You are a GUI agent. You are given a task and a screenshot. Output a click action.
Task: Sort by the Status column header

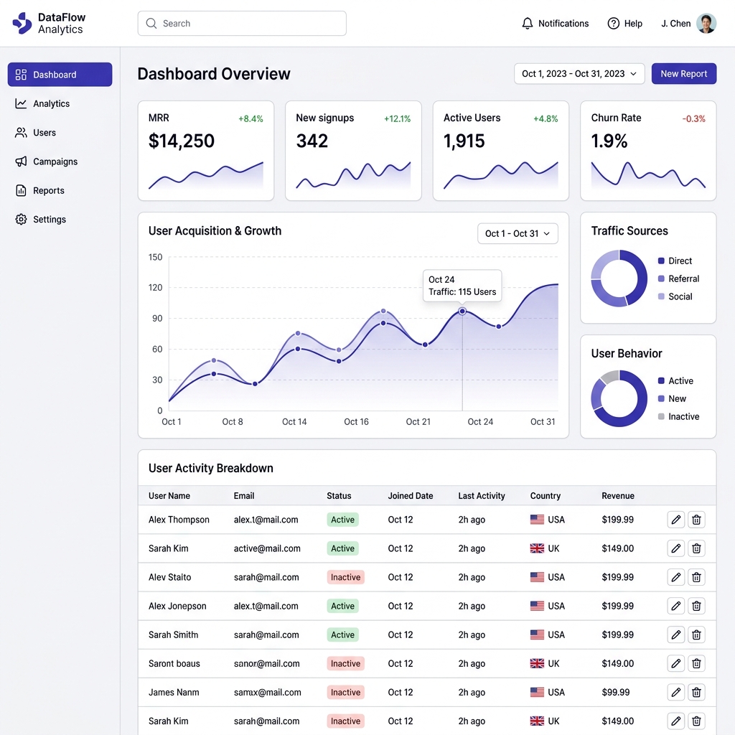pyautogui.click(x=339, y=495)
